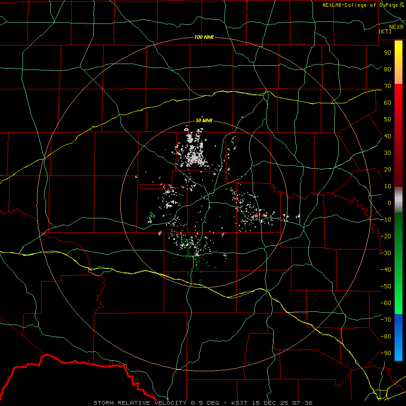Click the -80 value on velocity scale
Image resolution: width=406 pixels, height=406 pixels.
click(386, 337)
